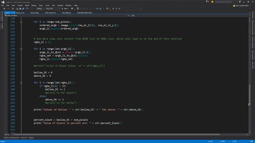This screenshot has height=143, width=255.
Task: Open the Python 3.6 Interactive panel tab
Action: pos(12,138)
